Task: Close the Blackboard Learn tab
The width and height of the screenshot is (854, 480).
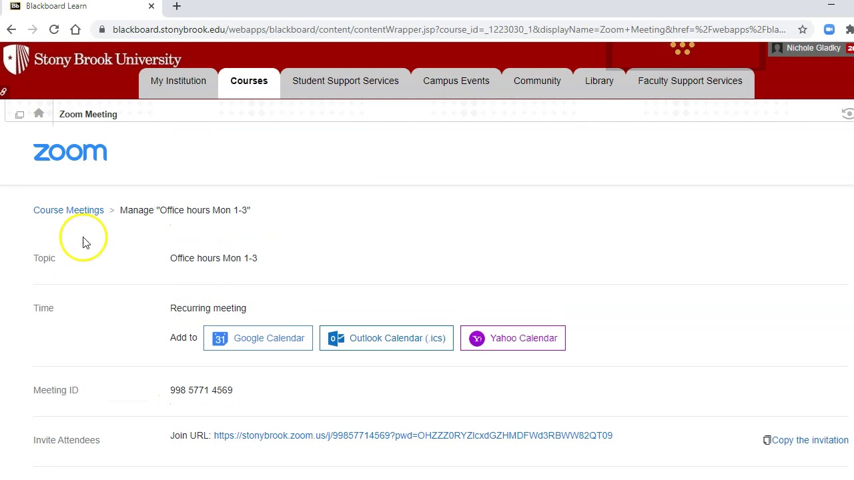Action: click(x=151, y=6)
